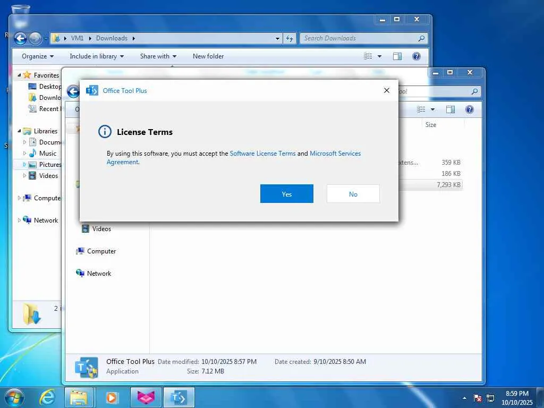Open the Include in library dropdown
Image resolution: width=544 pixels, height=408 pixels.
(97, 56)
